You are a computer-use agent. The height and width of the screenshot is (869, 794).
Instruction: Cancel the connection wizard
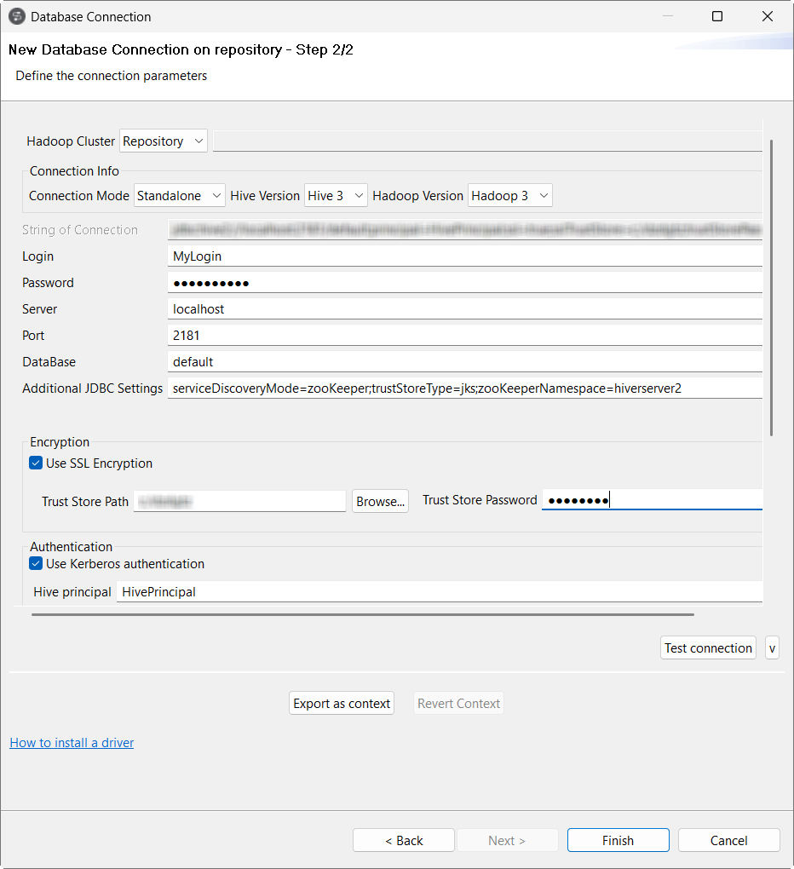tap(728, 840)
